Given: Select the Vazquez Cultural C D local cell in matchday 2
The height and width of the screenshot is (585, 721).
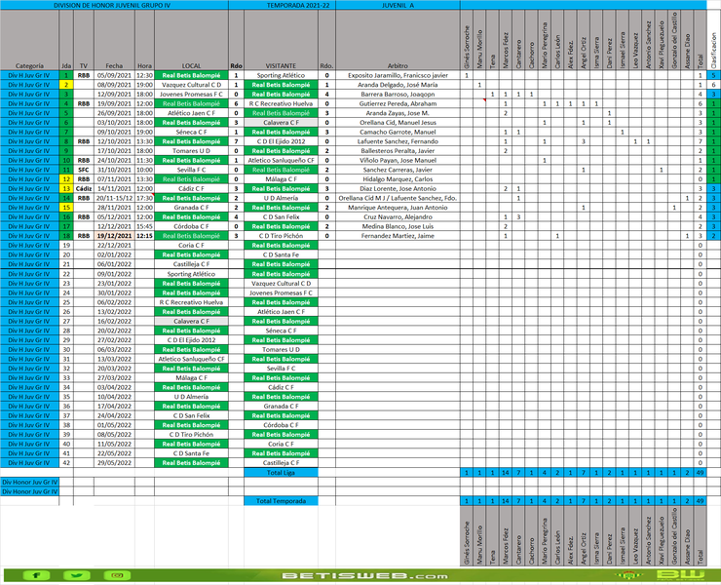Looking at the screenshot, I should (x=191, y=85).
